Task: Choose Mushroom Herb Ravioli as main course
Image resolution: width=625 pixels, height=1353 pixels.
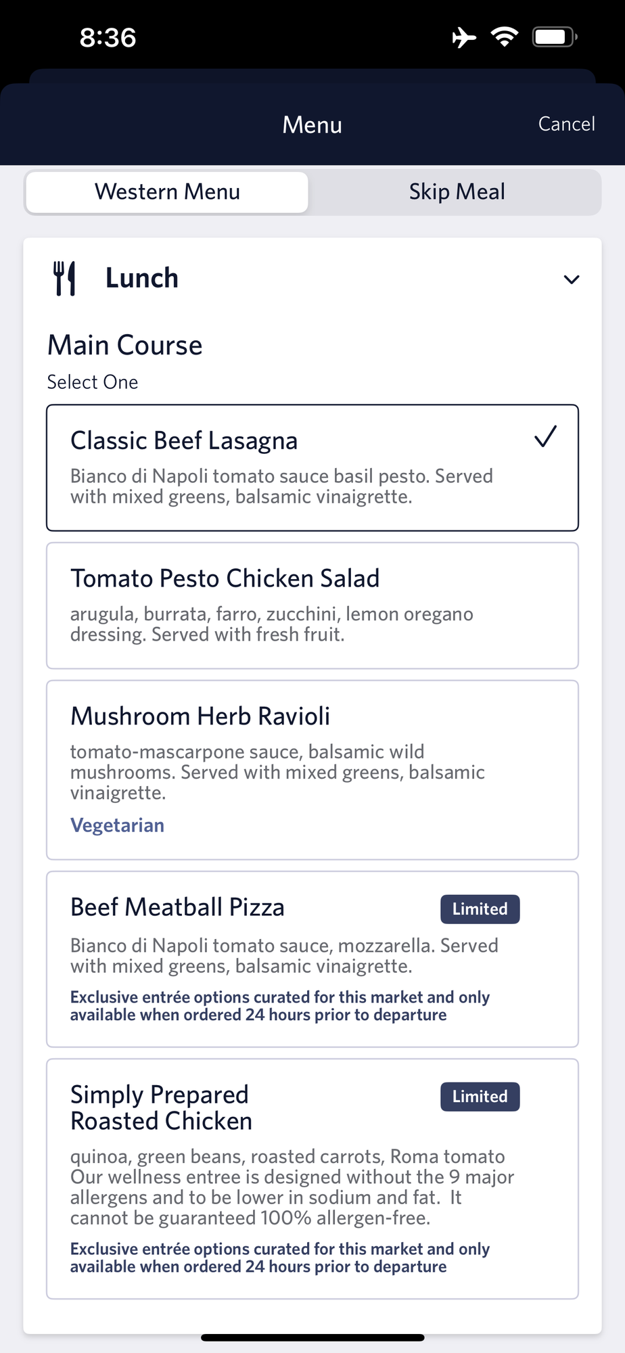Action: tap(312, 770)
